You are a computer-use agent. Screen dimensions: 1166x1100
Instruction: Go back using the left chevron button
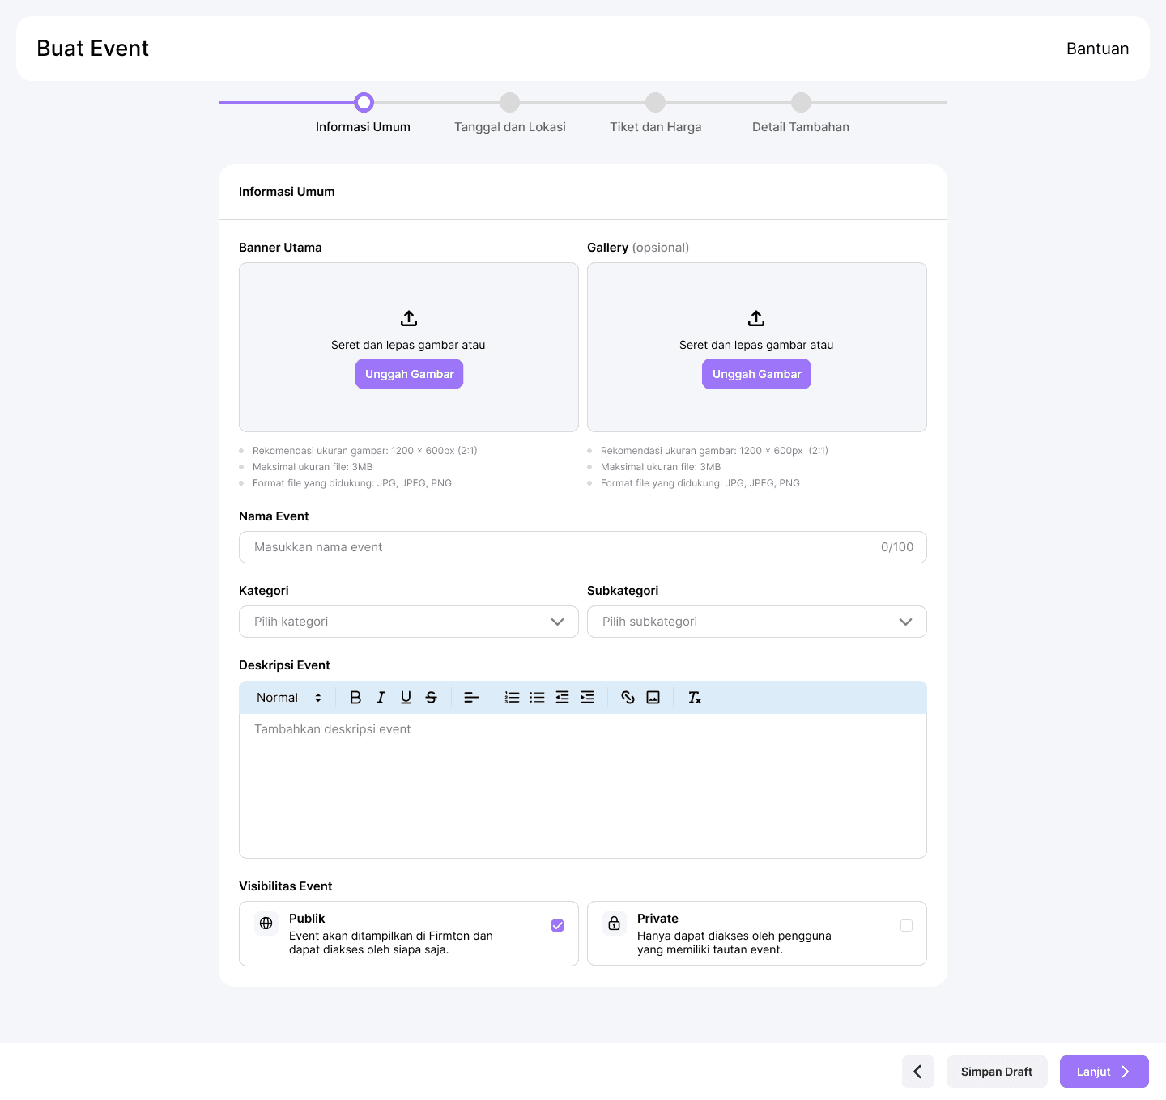point(918,1072)
